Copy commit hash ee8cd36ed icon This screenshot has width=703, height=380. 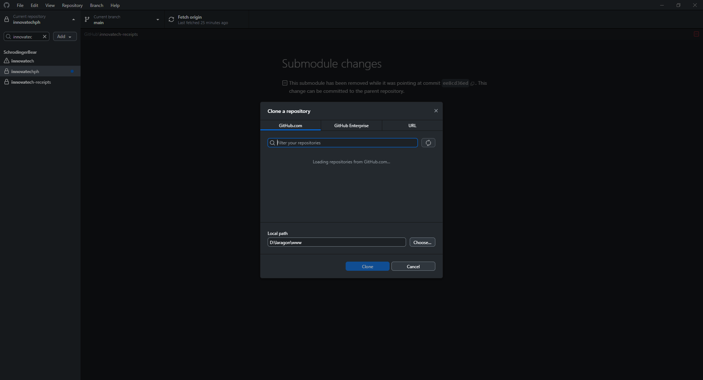coord(472,83)
